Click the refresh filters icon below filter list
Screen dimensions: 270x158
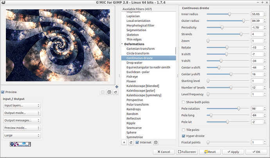(x=131, y=143)
